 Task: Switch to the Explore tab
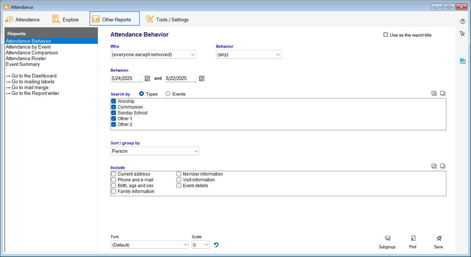point(66,20)
